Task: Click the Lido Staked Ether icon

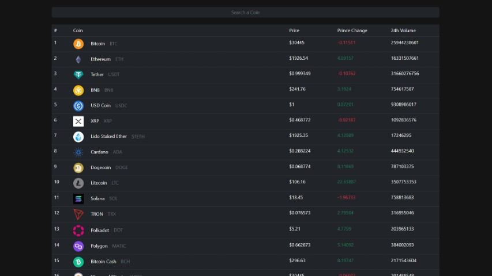Action: pos(78,137)
